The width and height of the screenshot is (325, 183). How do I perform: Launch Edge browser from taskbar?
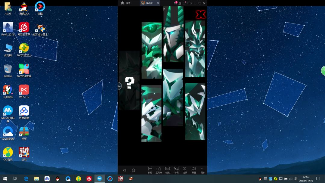point(26,179)
